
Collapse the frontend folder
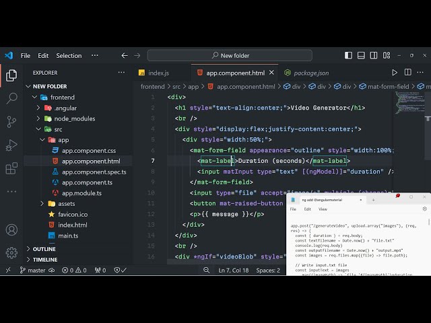coord(63,98)
